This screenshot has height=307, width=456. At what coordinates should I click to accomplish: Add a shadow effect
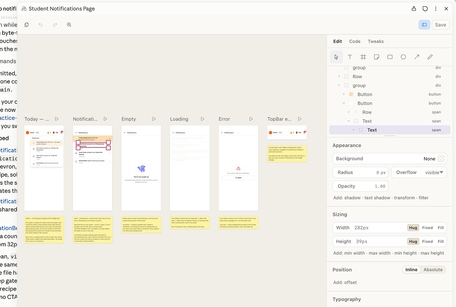pos(352,198)
